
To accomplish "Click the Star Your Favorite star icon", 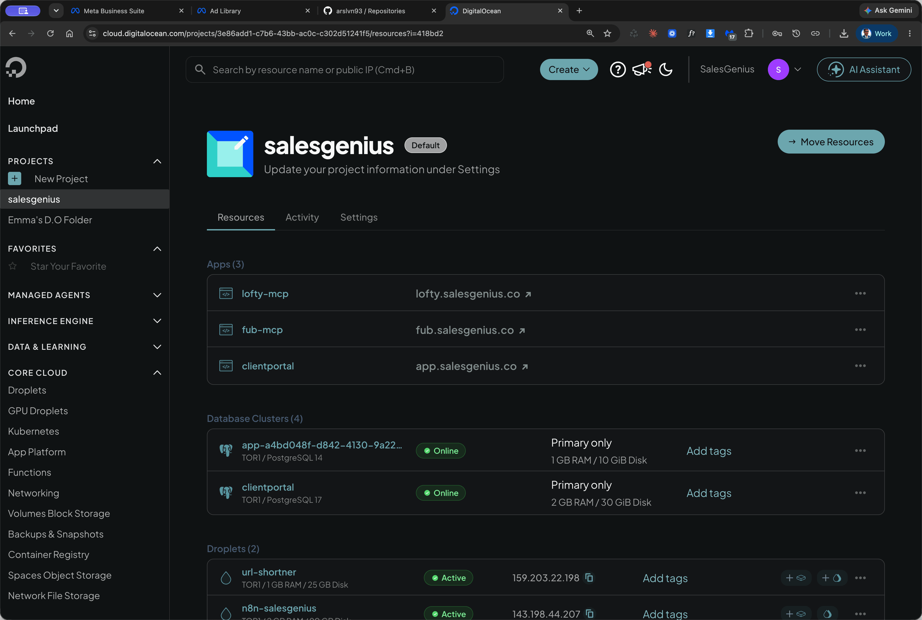I will tap(13, 266).
